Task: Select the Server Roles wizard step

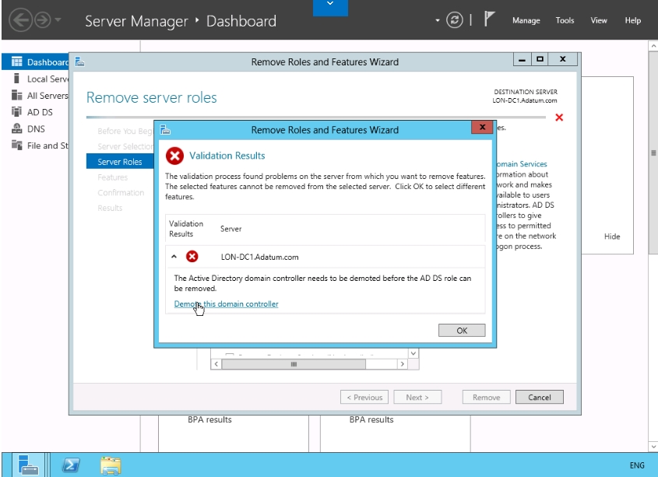Action: tap(120, 162)
